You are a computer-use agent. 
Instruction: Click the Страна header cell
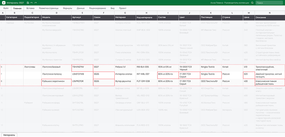click(232, 17)
